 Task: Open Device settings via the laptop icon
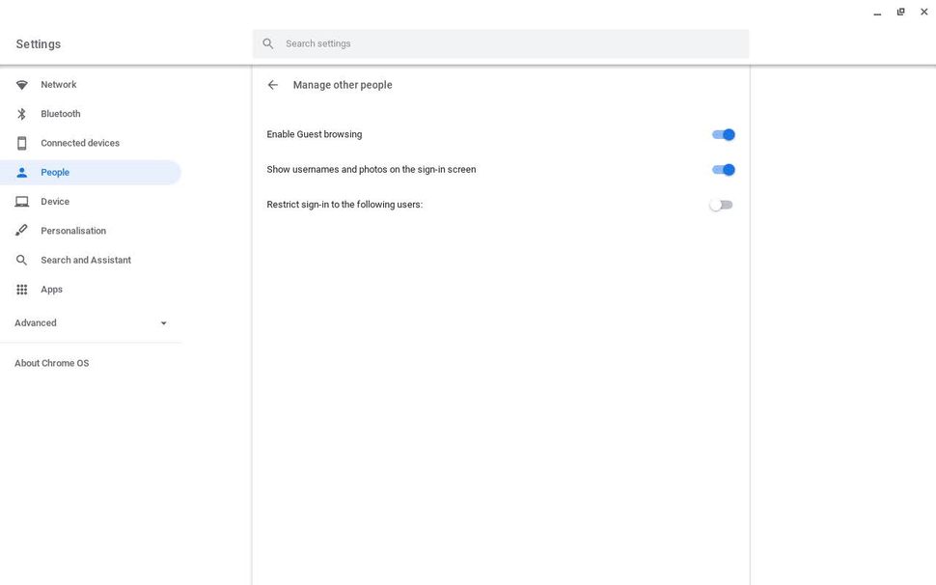click(x=21, y=201)
